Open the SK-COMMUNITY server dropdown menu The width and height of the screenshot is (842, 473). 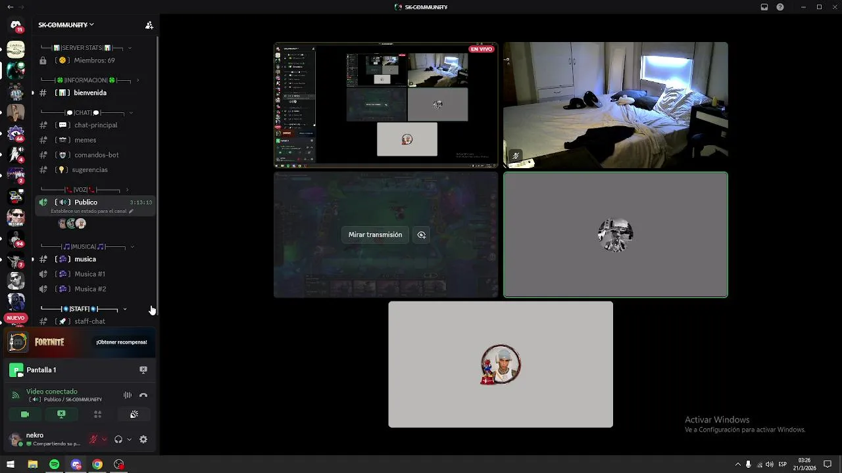point(66,25)
